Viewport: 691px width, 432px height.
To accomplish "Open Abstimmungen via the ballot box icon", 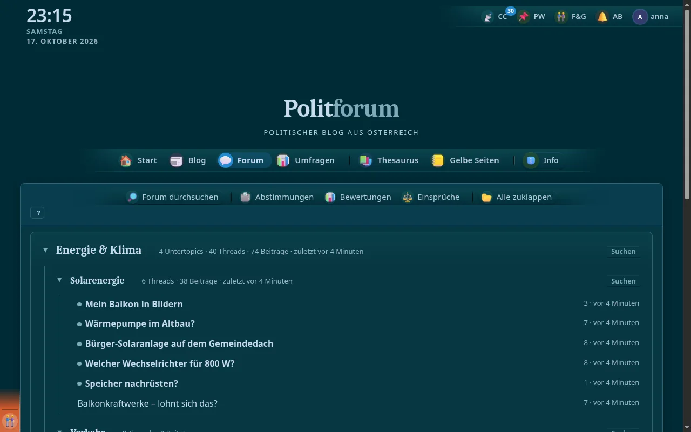I will pos(246,197).
